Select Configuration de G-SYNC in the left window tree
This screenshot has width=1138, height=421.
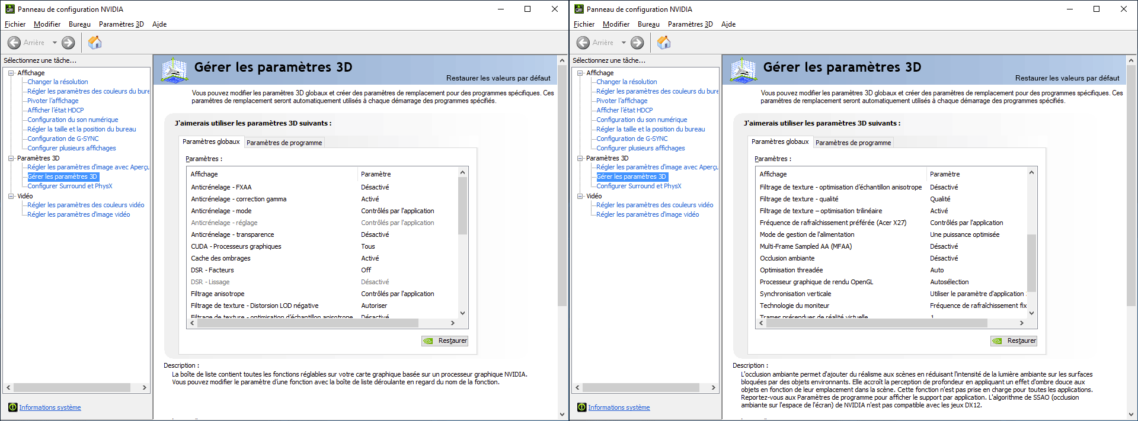[63, 139]
